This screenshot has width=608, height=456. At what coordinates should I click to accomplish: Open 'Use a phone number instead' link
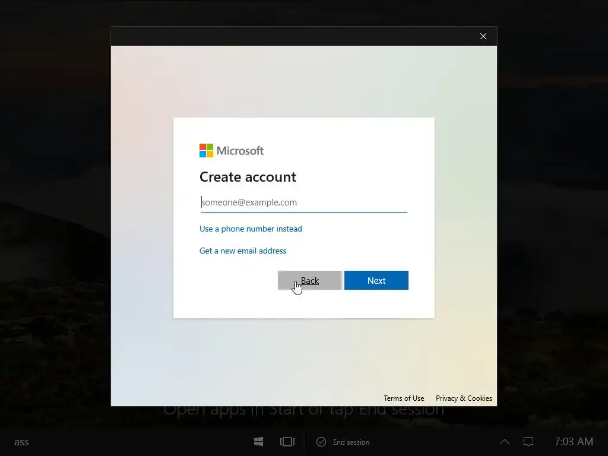(x=251, y=229)
